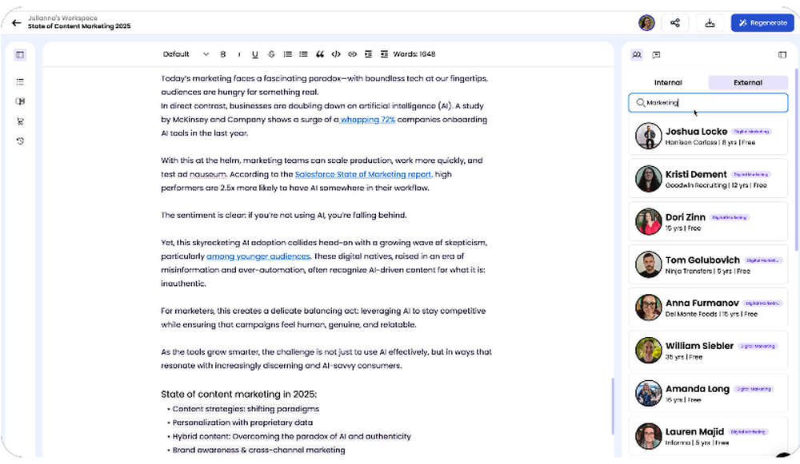The width and height of the screenshot is (800, 464).
Task: Click the "State of Content Marketing 2025" title
Action: [x=79, y=26]
